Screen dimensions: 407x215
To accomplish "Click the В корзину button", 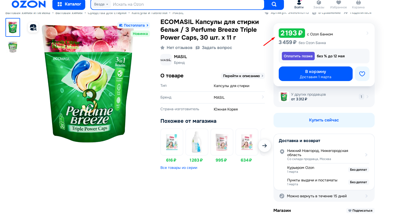I will 315,73.
